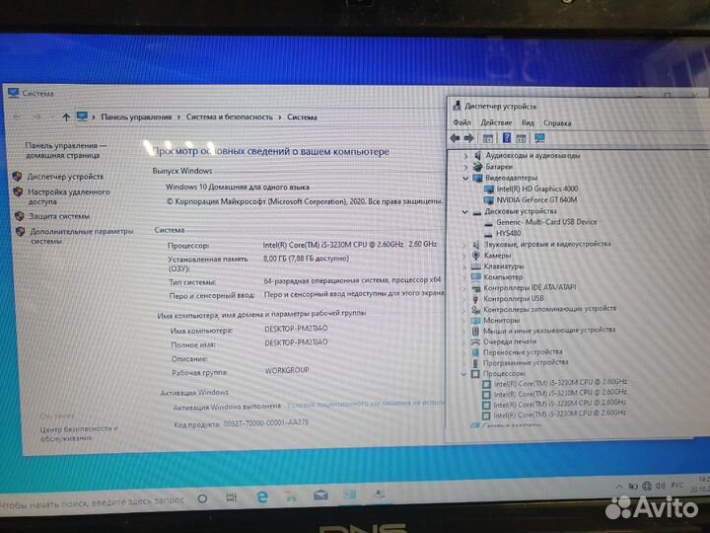This screenshot has height=533, width=710.
Task: Click the Видеоадаптеры display icon
Action: pyautogui.click(x=477, y=178)
